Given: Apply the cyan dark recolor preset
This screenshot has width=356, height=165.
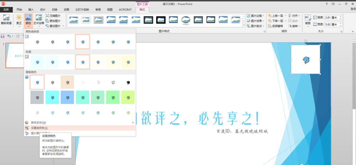Looking at the screenshot, I should (52, 97).
